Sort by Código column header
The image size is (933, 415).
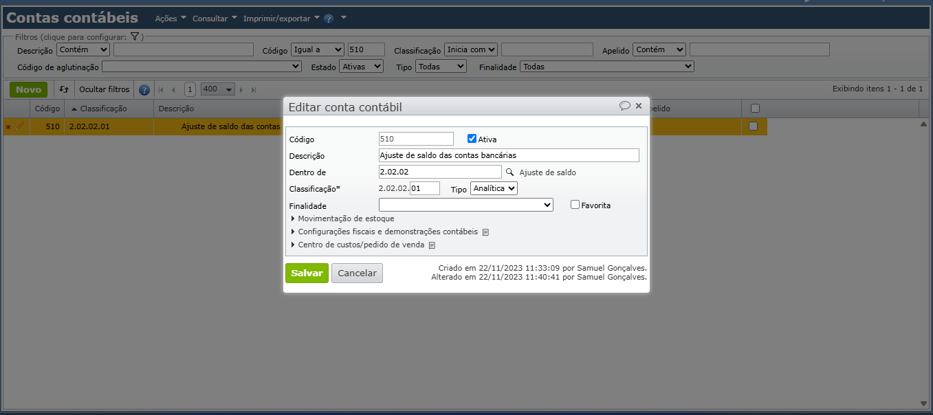tap(47, 109)
